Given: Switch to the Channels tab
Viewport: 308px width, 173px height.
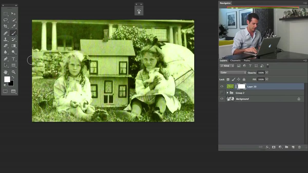Looking at the screenshot, I should point(235,61).
